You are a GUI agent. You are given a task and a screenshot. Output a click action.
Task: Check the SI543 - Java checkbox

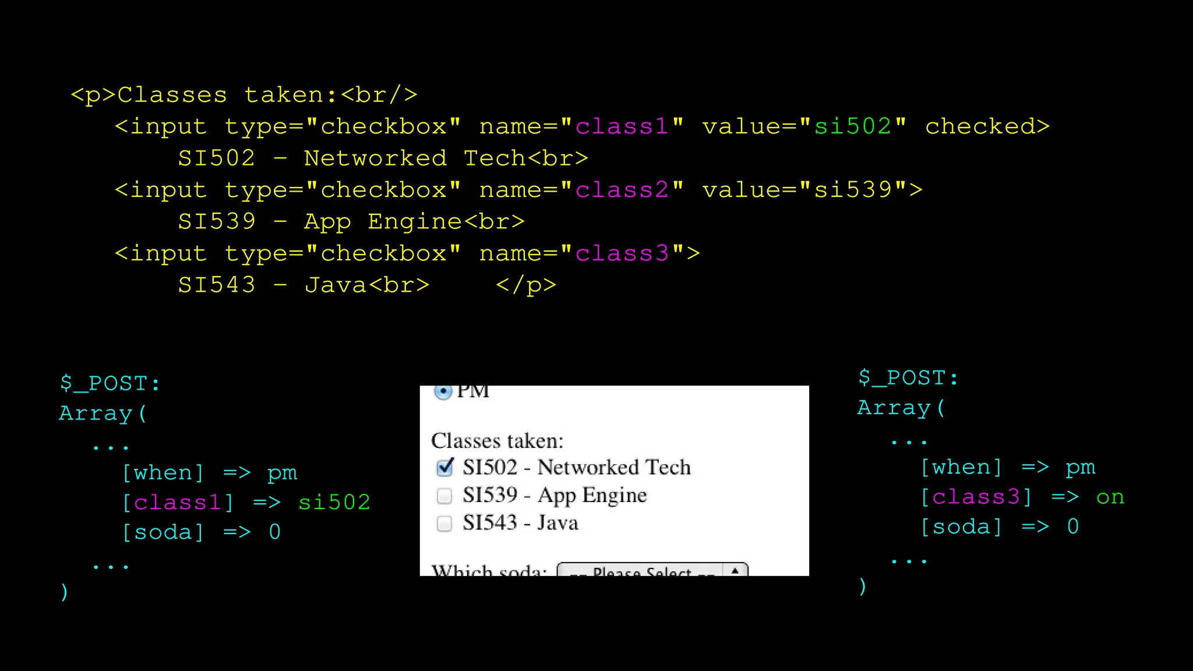[x=444, y=524]
